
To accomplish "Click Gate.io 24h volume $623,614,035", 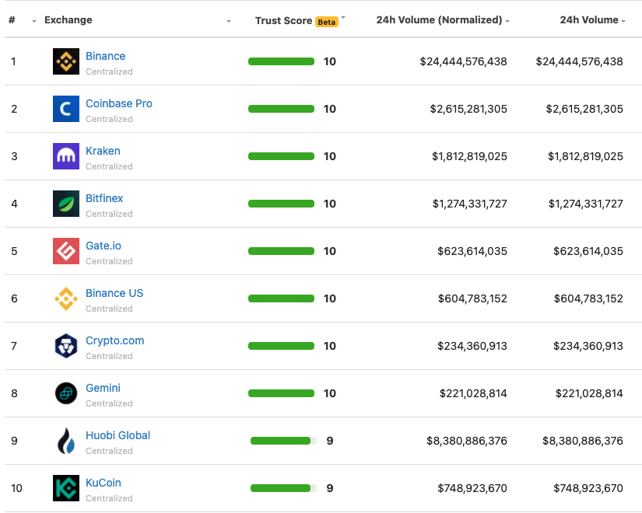I will [x=588, y=252].
